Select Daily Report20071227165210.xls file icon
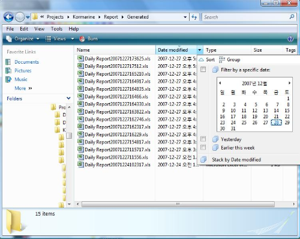Screen dimensions: 300x239 80,74
